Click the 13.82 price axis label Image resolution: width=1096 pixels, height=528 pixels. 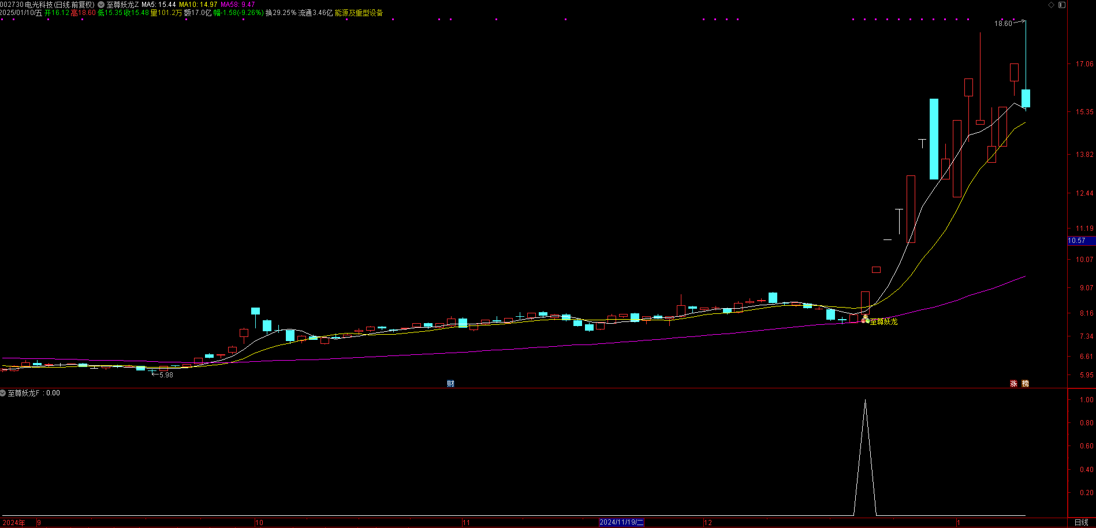[1084, 155]
